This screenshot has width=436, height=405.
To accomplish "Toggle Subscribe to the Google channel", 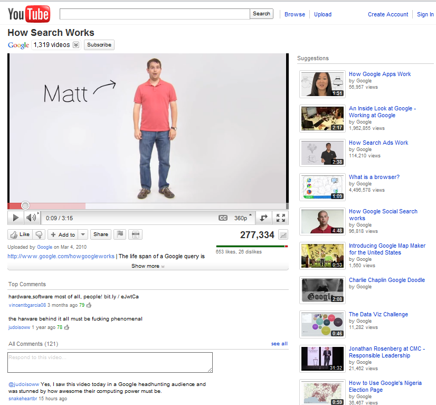I will tap(99, 45).
